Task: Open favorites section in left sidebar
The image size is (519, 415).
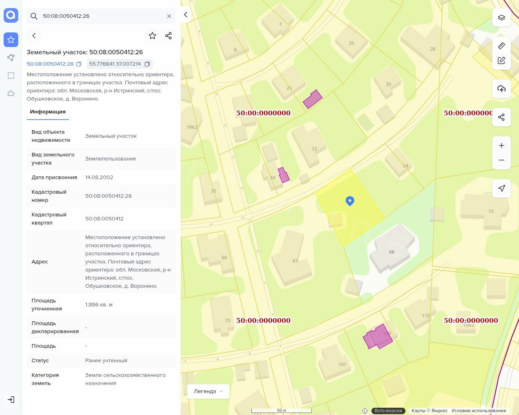Action: pos(11,40)
